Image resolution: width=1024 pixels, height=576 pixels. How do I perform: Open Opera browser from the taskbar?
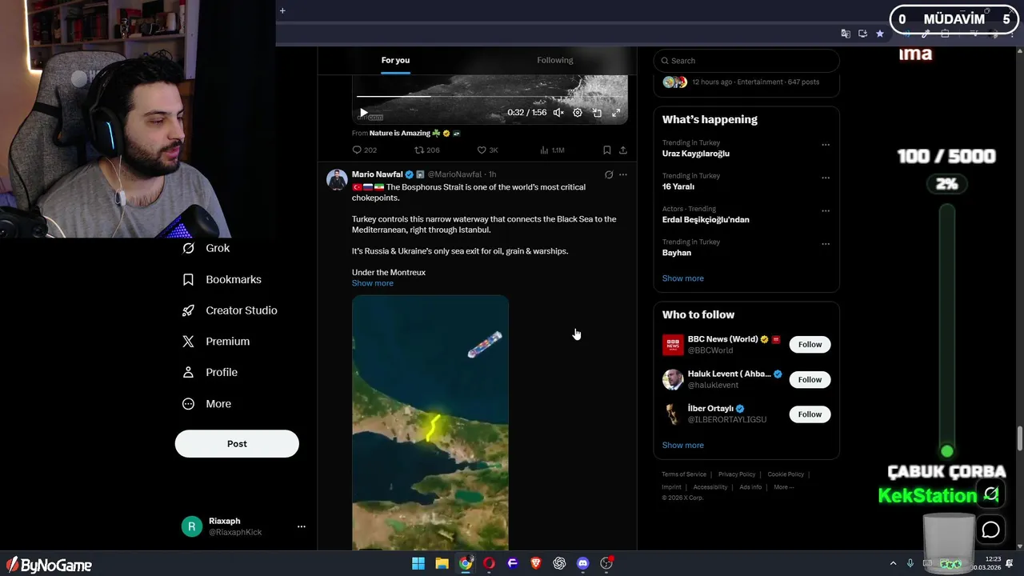tap(489, 563)
